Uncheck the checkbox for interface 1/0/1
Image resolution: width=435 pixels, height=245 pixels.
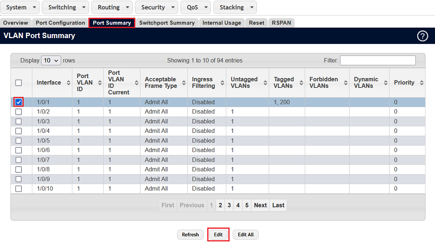pos(19,102)
